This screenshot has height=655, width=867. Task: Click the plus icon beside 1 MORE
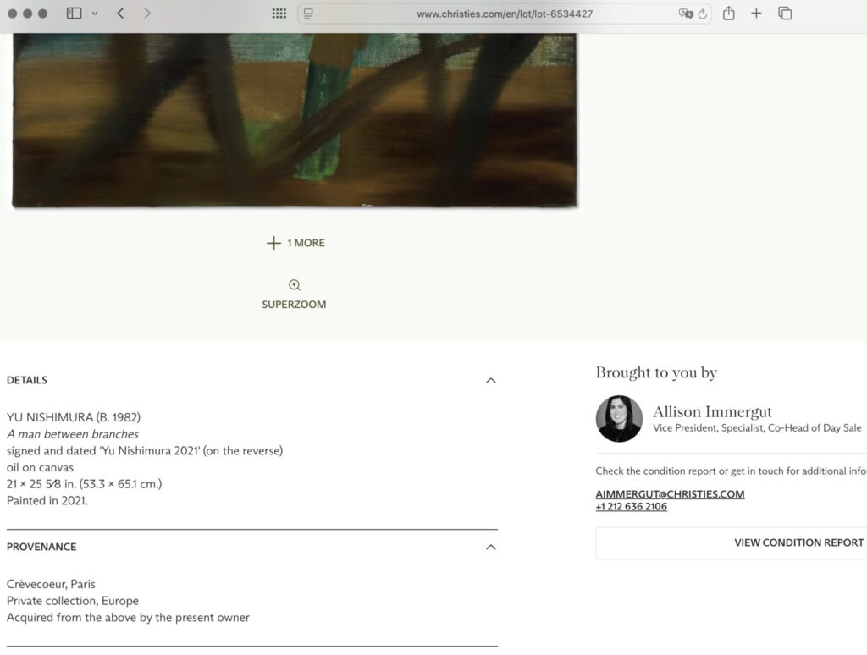click(273, 243)
